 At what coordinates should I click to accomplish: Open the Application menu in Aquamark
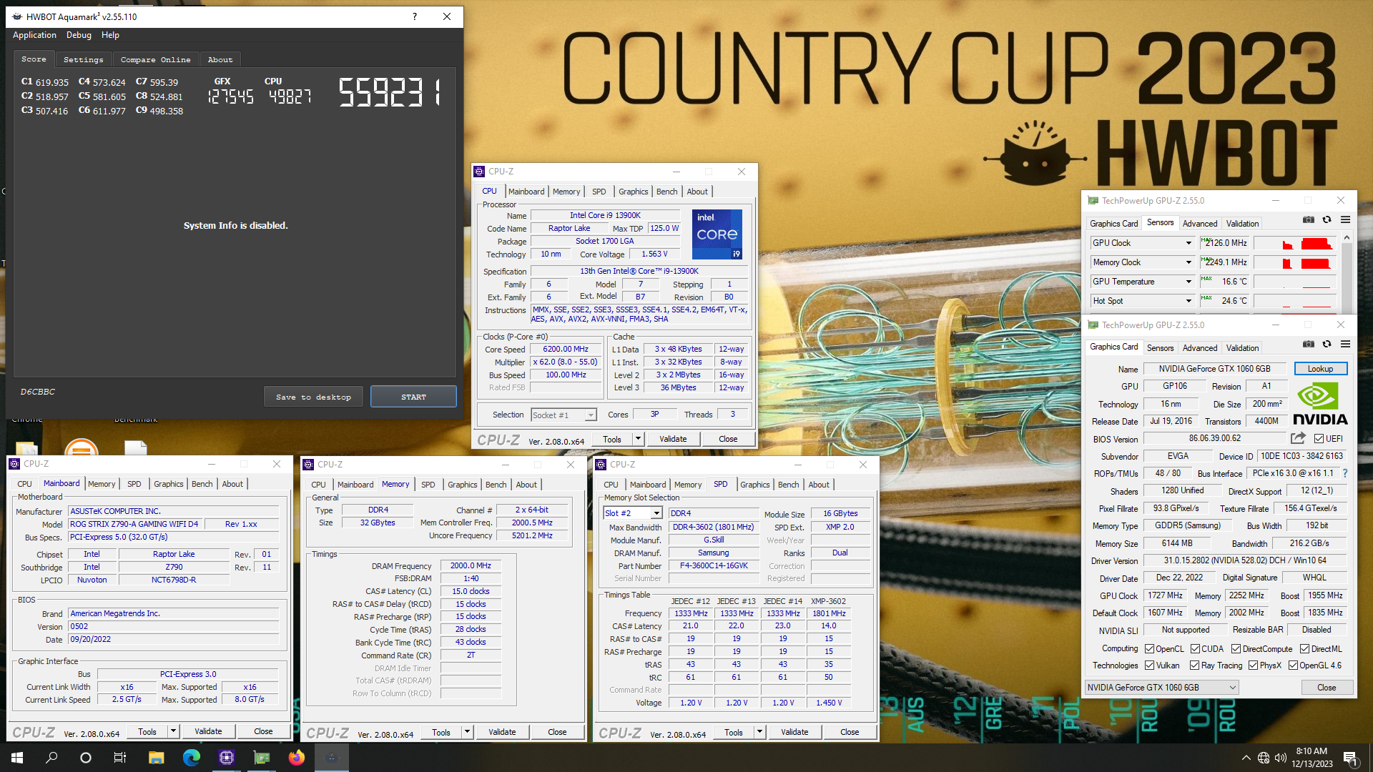tap(34, 35)
